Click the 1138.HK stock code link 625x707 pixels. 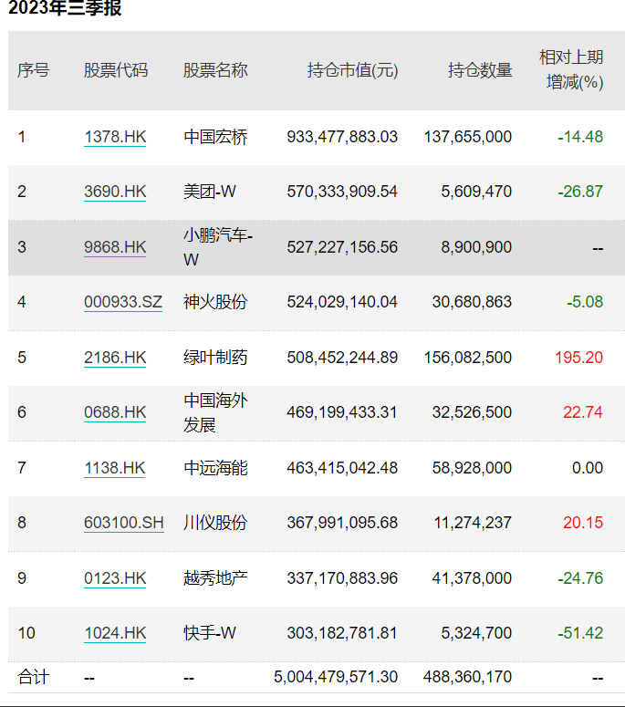[115, 468]
